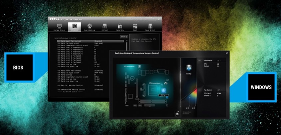The image size is (281, 135).
Task: Open the System Status section icon
Action: (x=59, y=27)
